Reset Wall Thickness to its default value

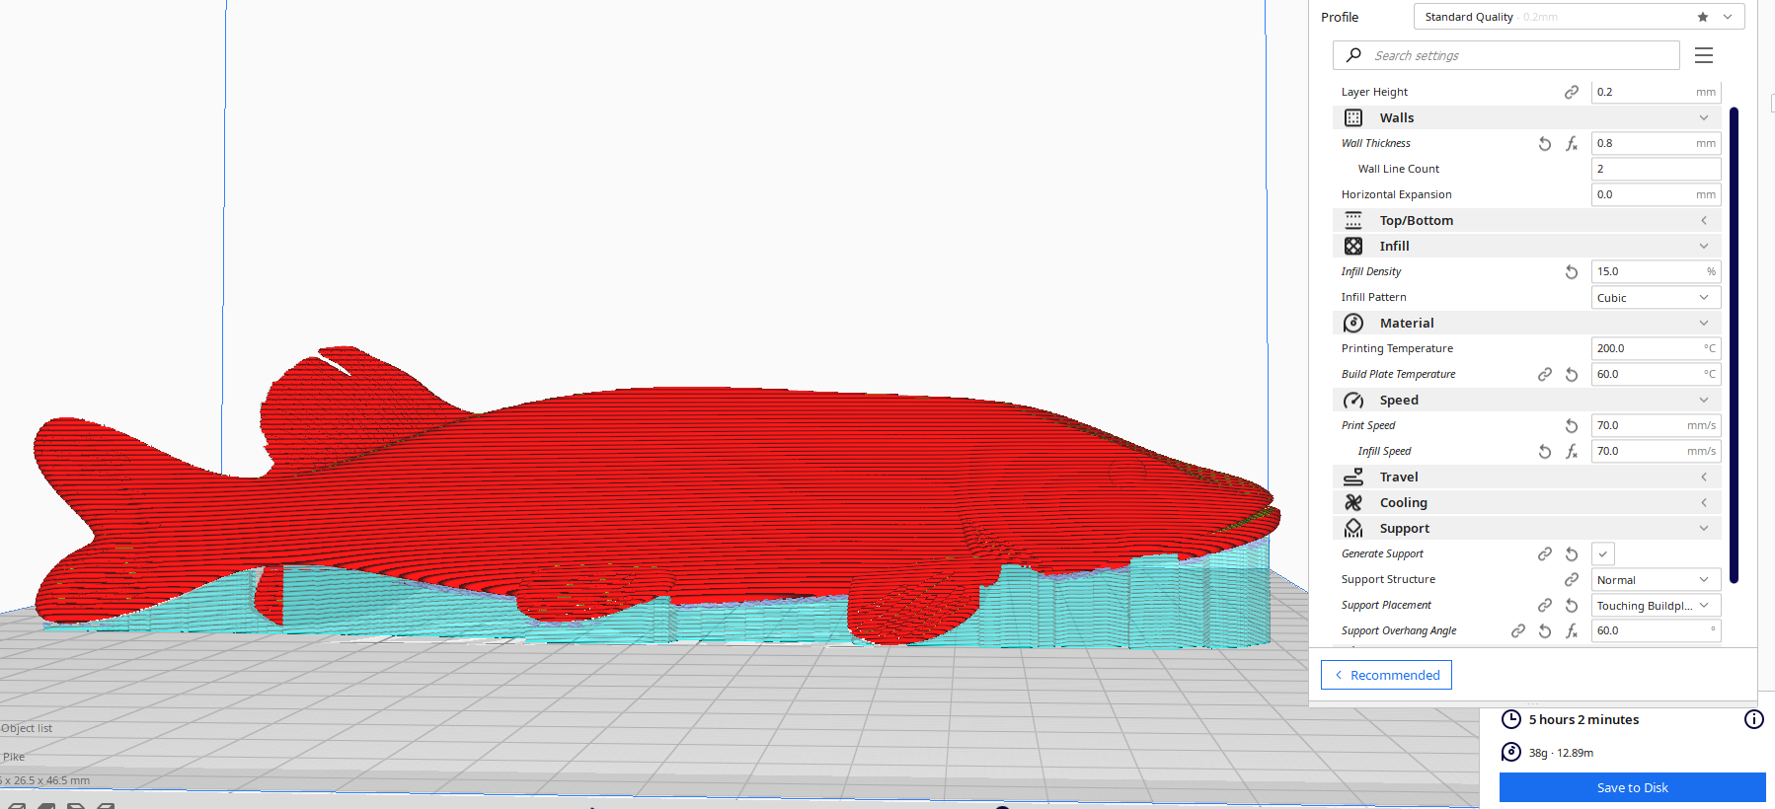pos(1545,144)
